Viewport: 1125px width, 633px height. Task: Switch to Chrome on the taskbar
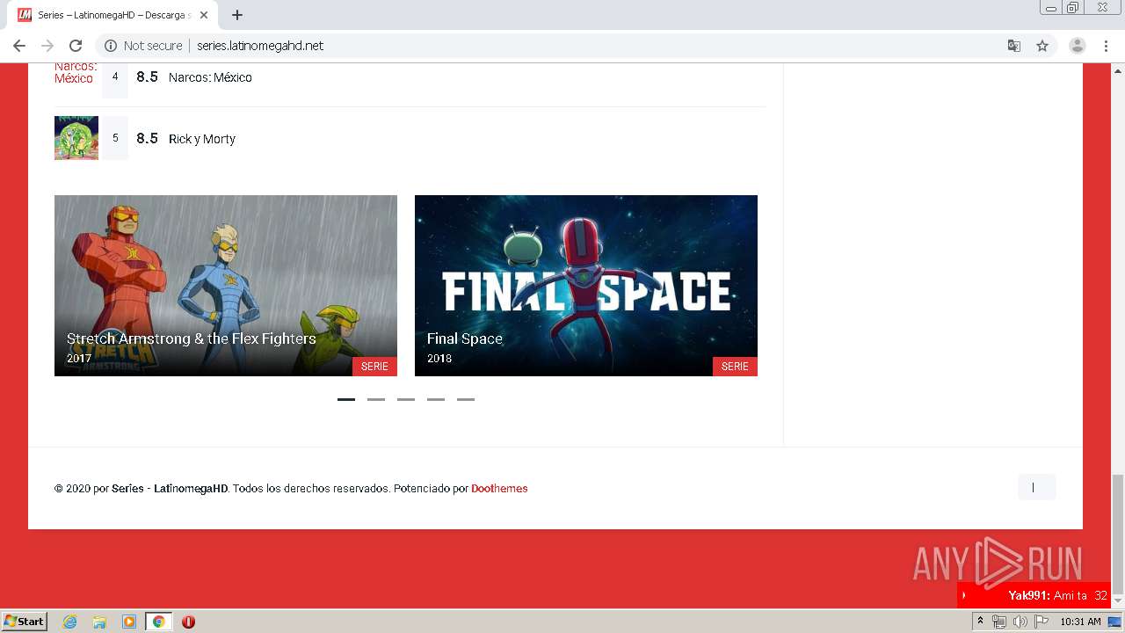(159, 622)
